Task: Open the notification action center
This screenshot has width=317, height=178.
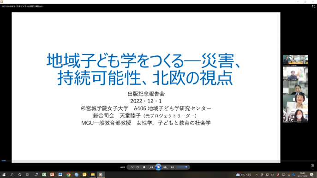Action: click(x=312, y=175)
